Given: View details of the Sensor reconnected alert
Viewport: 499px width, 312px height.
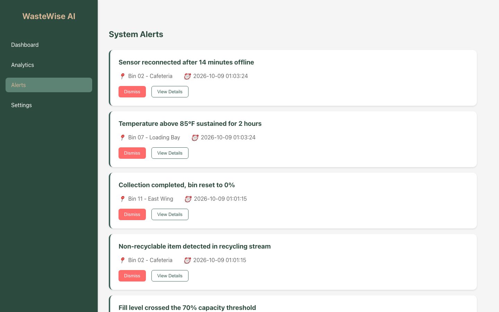Looking at the screenshot, I should tap(170, 92).
